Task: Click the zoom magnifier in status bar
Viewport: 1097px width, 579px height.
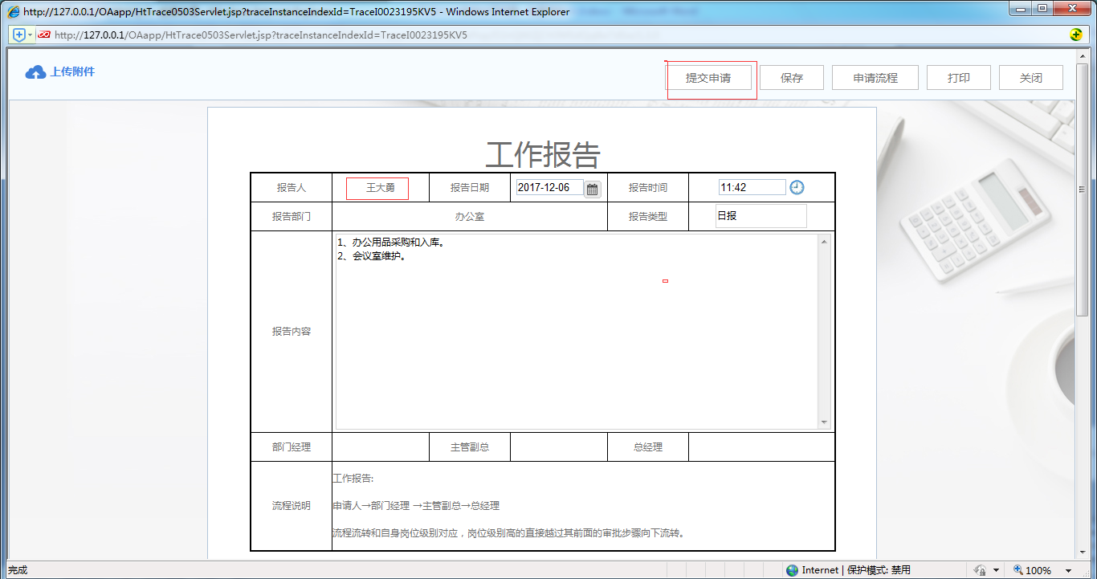Action: click(1018, 569)
